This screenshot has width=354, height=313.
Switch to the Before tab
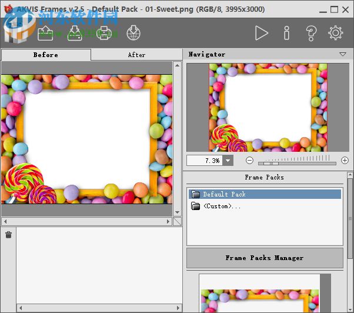coord(46,55)
